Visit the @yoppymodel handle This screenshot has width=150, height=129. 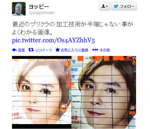41,13
